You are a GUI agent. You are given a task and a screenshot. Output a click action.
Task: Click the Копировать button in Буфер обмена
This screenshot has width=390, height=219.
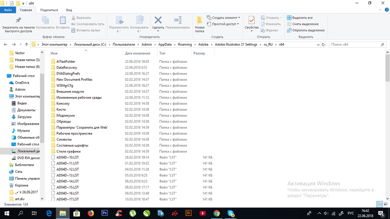[x=45, y=23]
